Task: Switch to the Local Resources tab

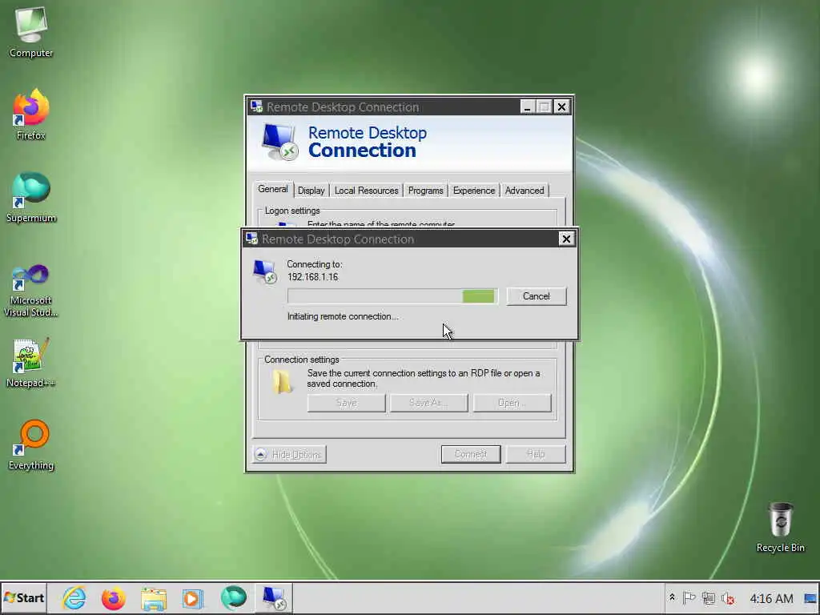Action: pos(366,191)
